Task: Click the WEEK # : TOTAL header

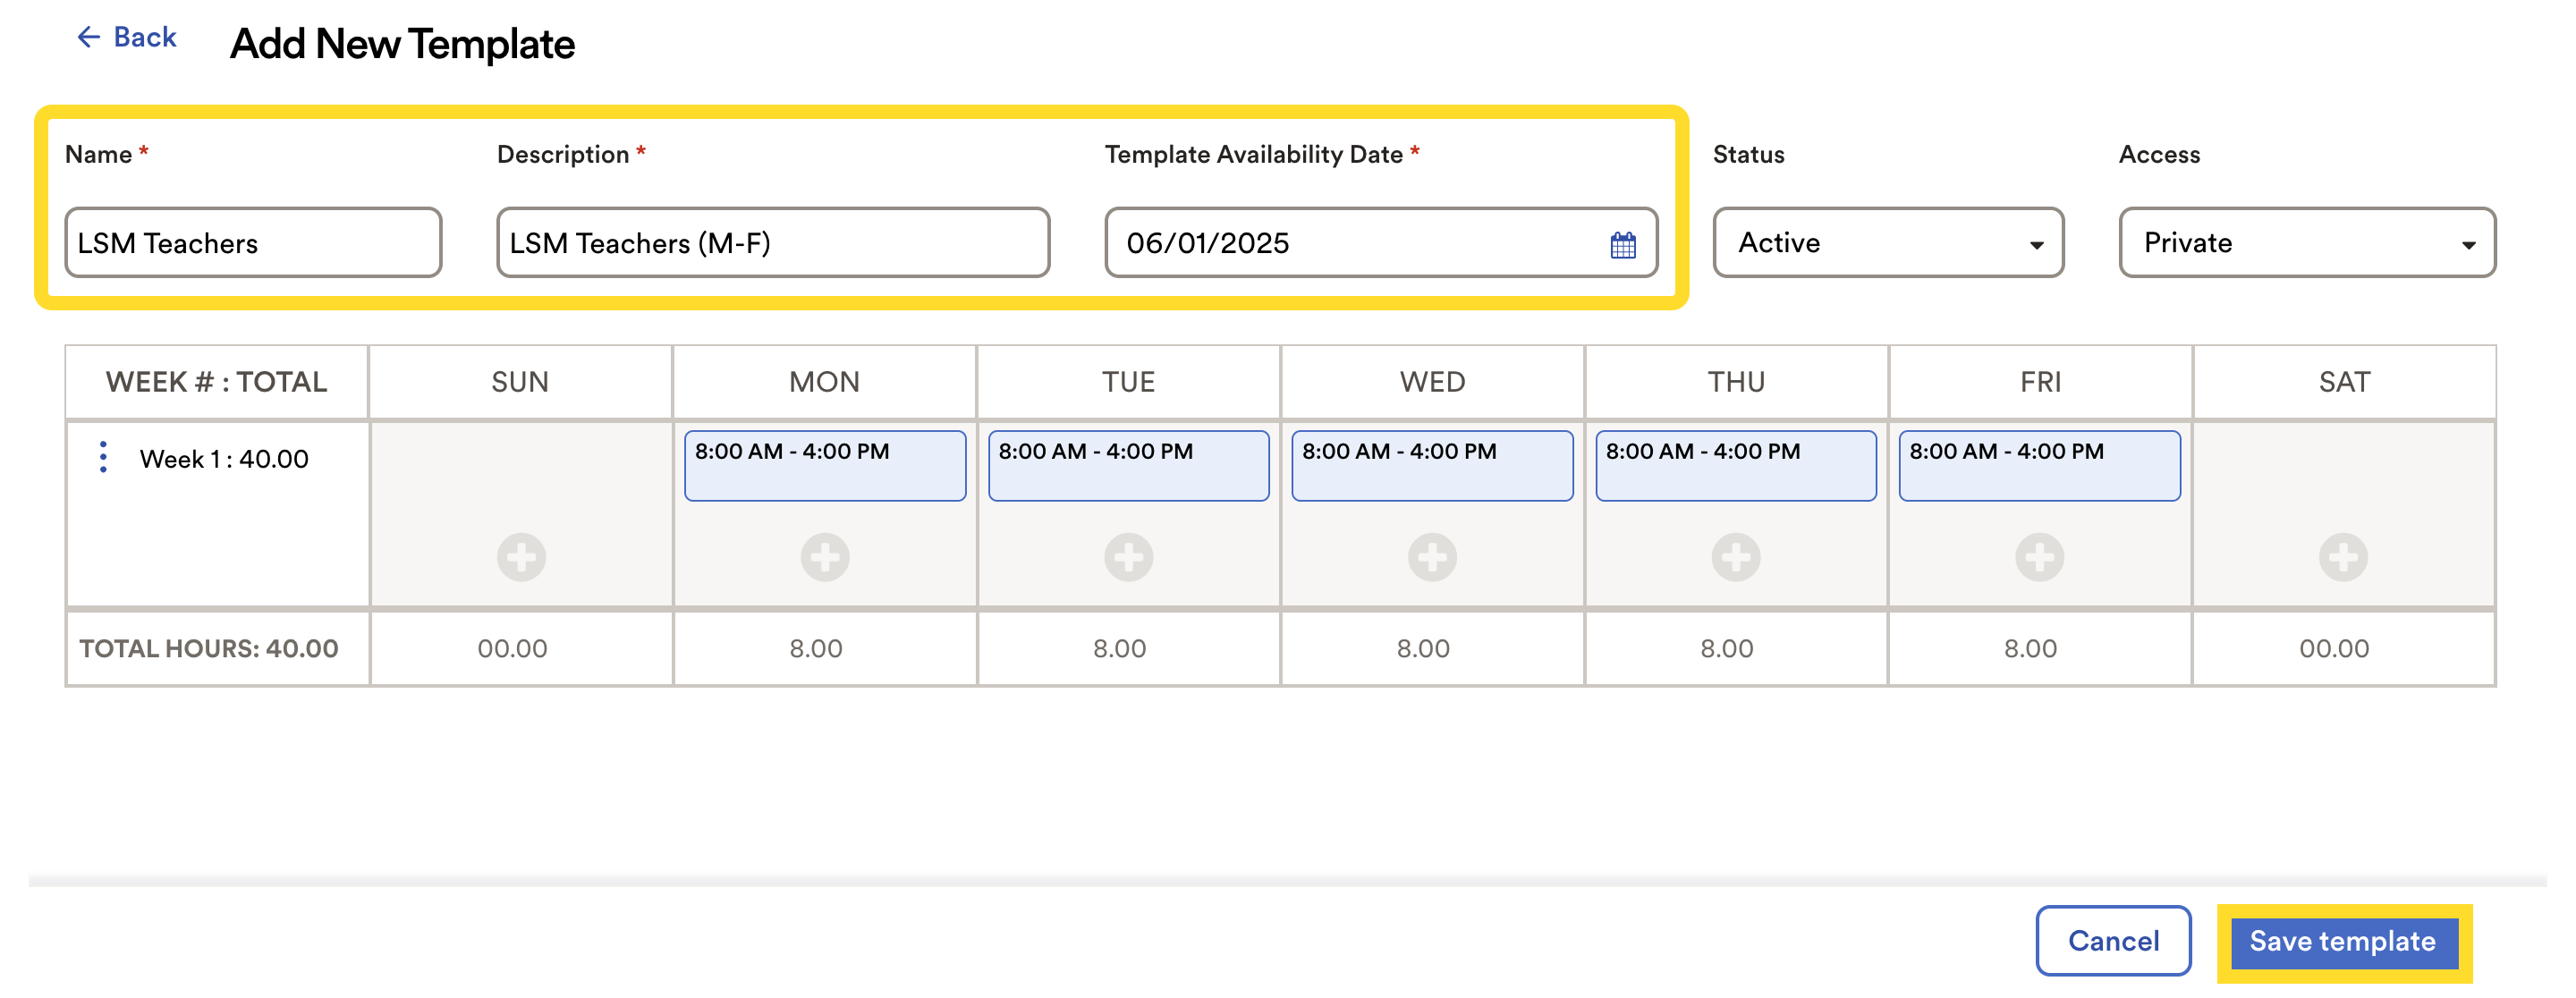Action: (216, 382)
